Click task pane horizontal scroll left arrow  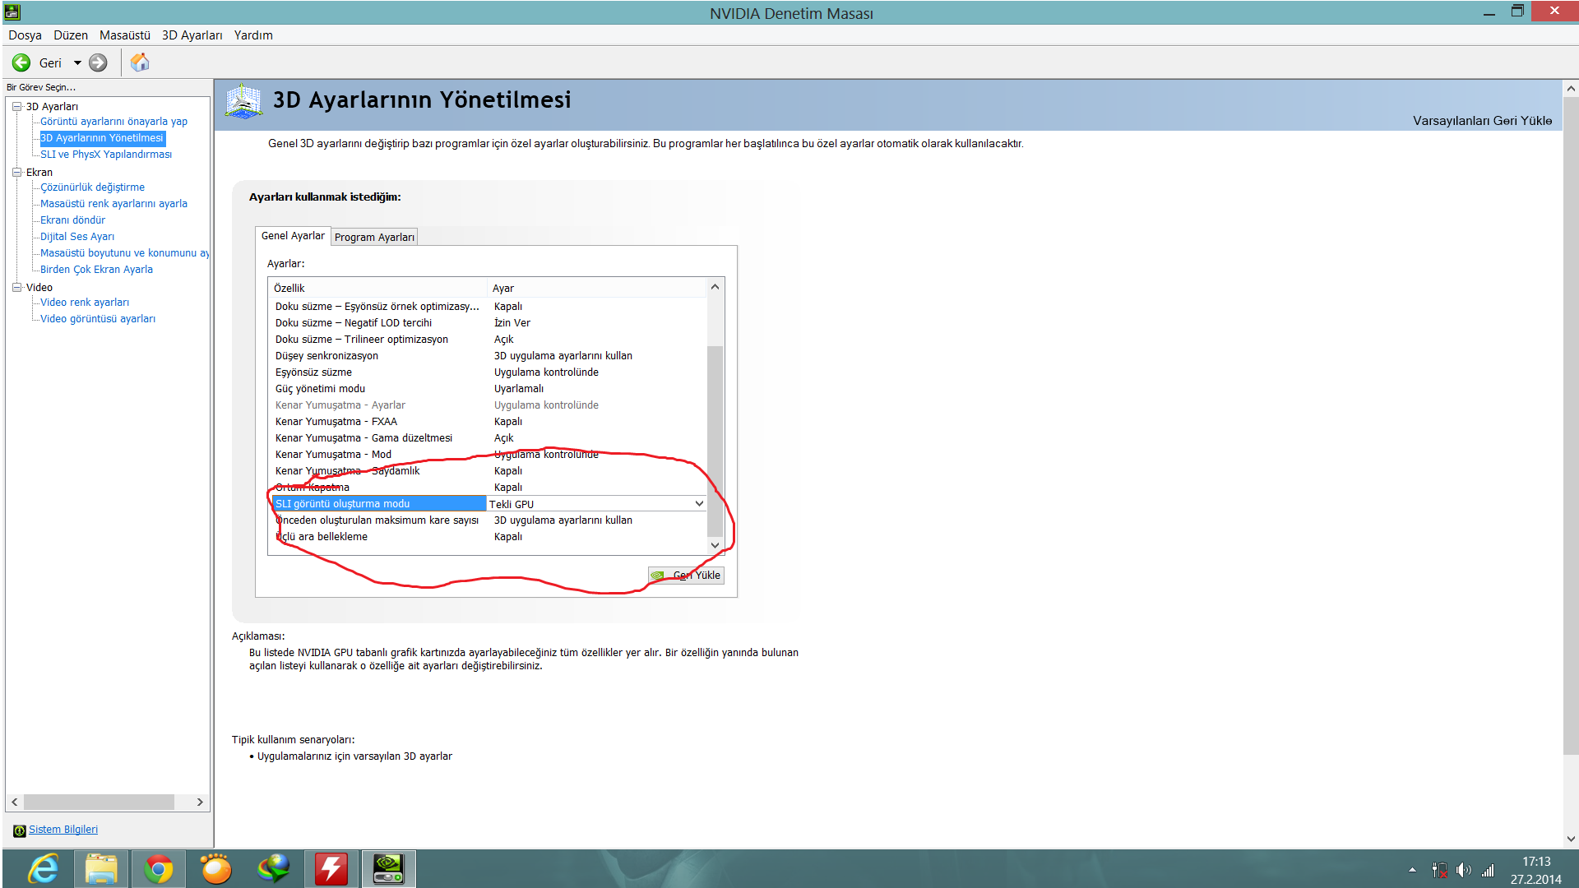(x=15, y=802)
